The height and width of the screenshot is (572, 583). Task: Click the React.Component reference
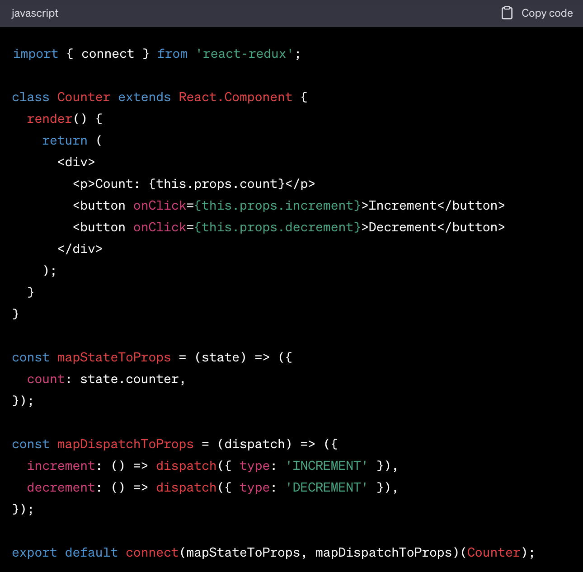235,97
